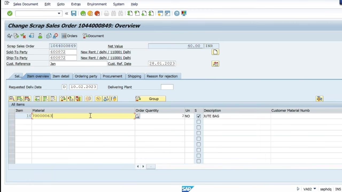Click the item availability check icon

[63, 99]
